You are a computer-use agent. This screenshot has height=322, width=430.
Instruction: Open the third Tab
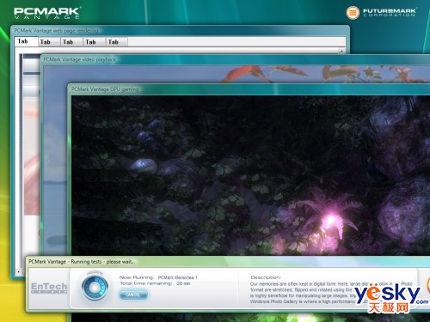pos(71,42)
